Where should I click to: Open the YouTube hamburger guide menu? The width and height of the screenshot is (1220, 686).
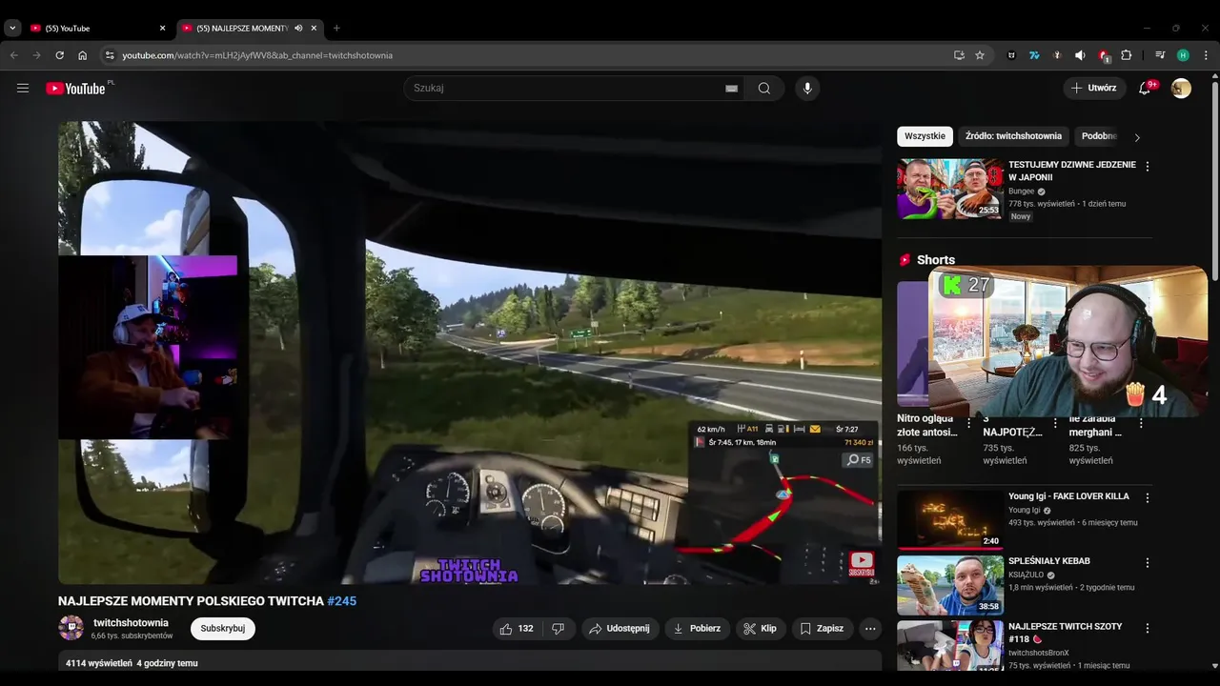click(x=23, y=88)
